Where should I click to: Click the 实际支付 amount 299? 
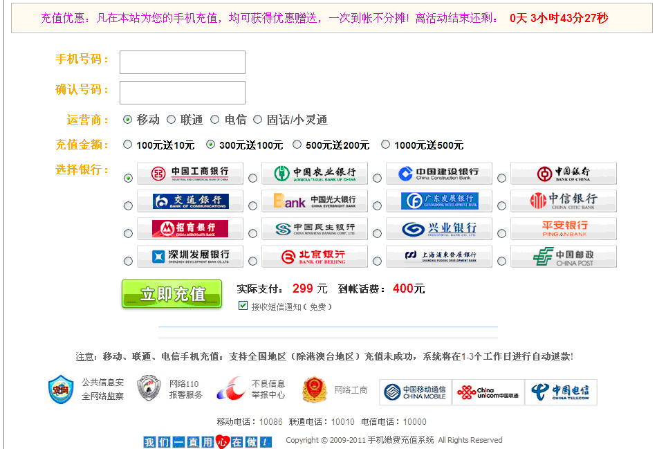(303, 288)
